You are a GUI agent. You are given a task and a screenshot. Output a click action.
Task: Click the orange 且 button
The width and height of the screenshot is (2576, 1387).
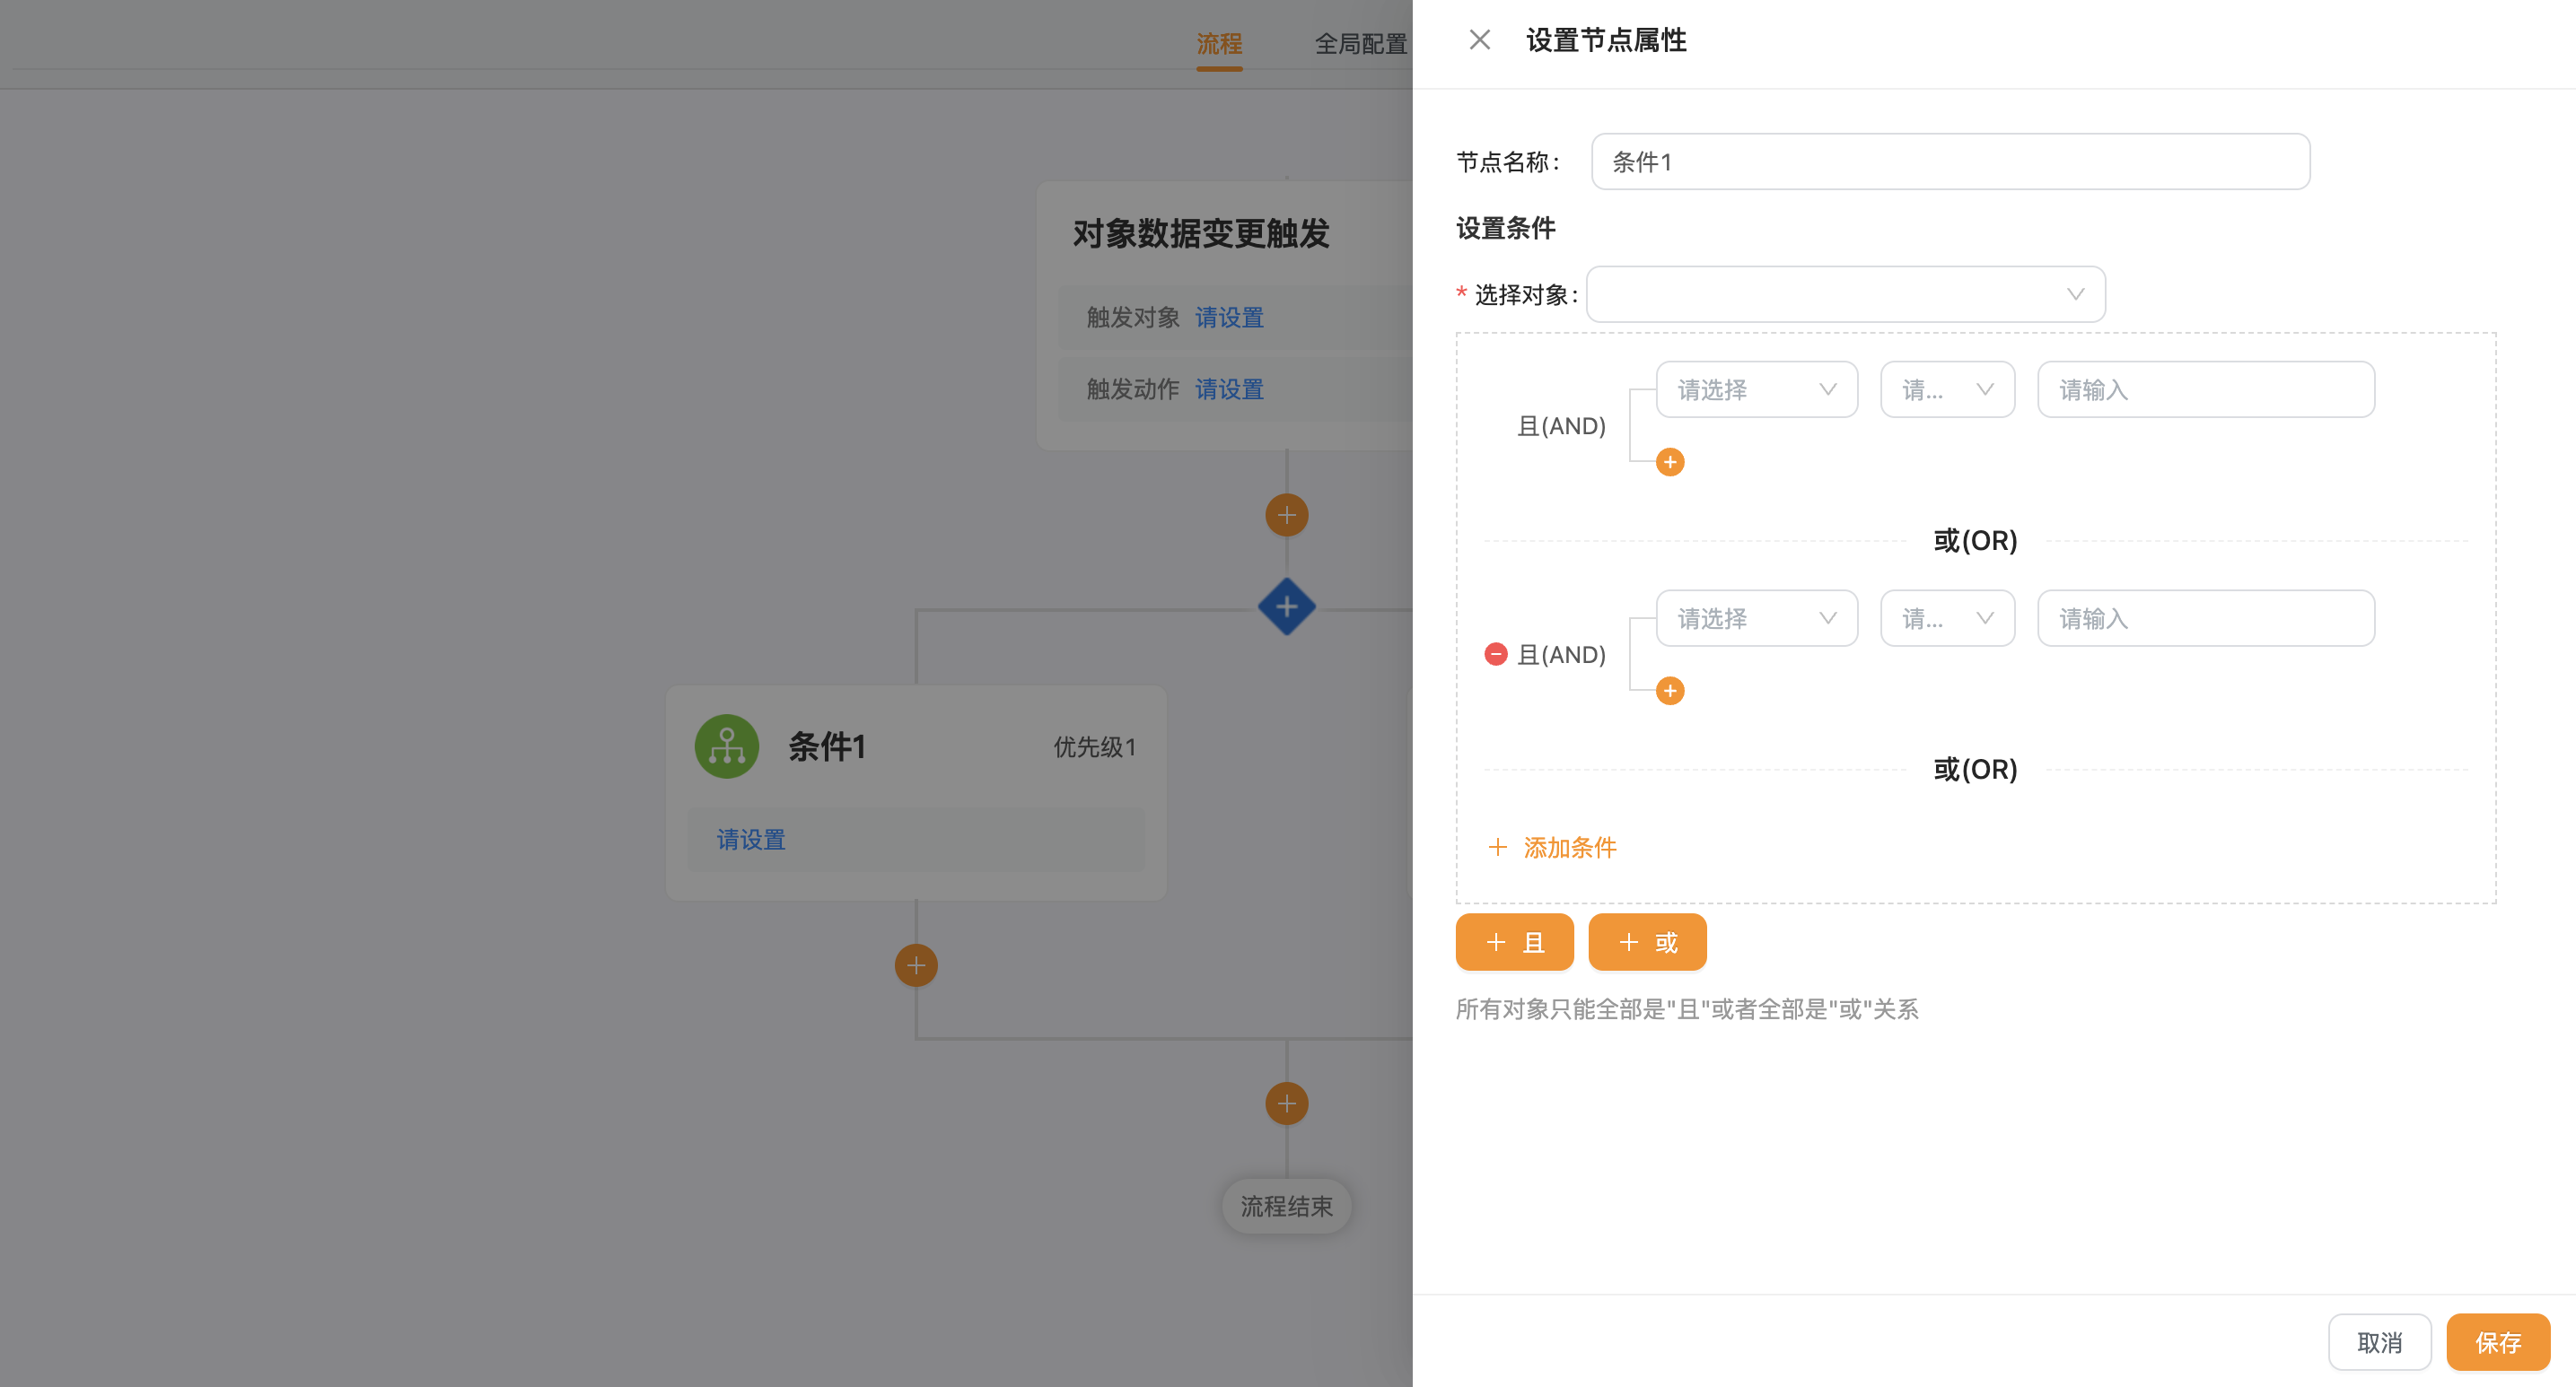coord(1514,942)
